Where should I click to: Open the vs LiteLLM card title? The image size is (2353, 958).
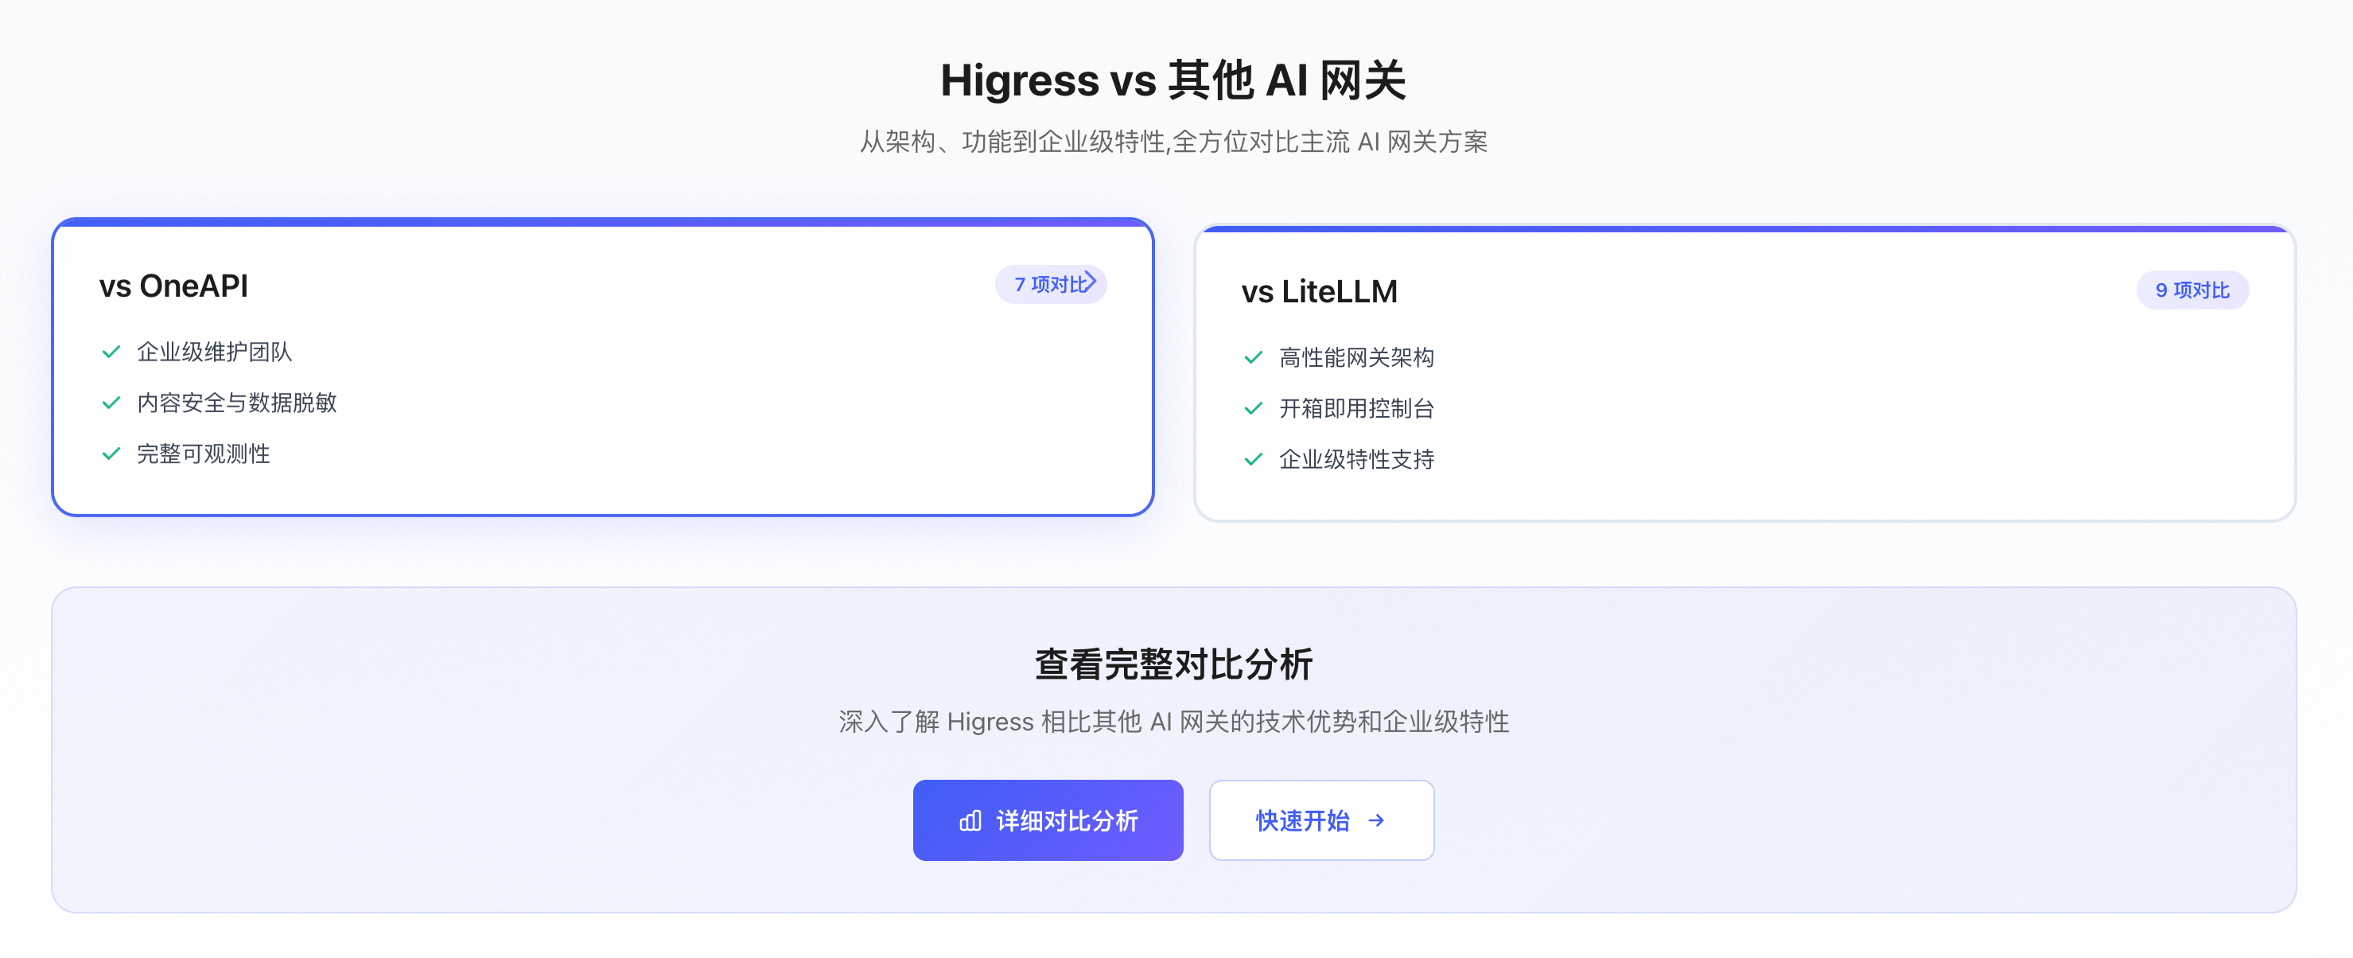[x=1318, y=291]
